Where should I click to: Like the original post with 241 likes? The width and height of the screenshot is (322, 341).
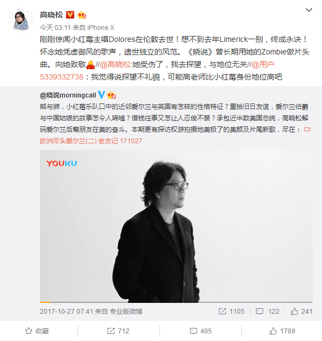[301, 312]
